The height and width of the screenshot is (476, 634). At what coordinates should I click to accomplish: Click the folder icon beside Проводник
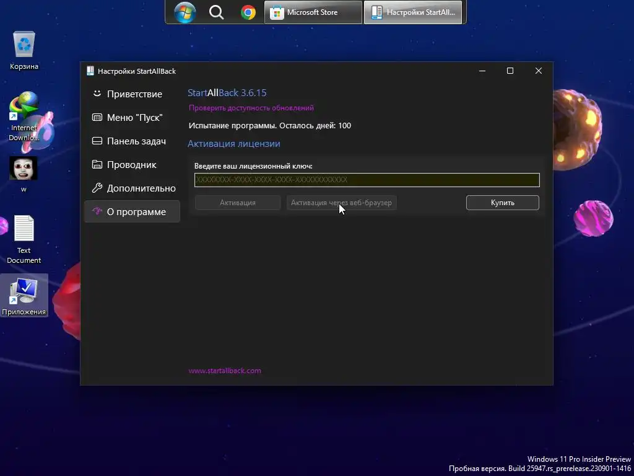pyautogui.click(x=97, y=164)
